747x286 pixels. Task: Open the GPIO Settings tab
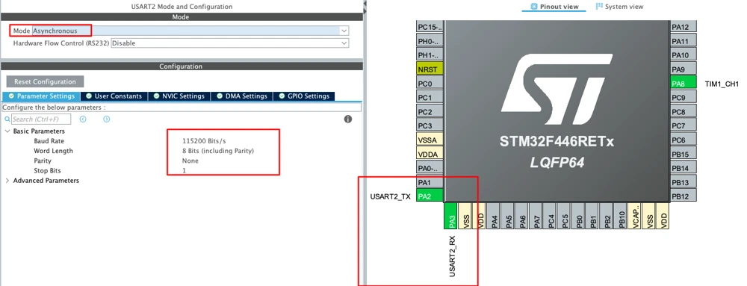point(305,96)
